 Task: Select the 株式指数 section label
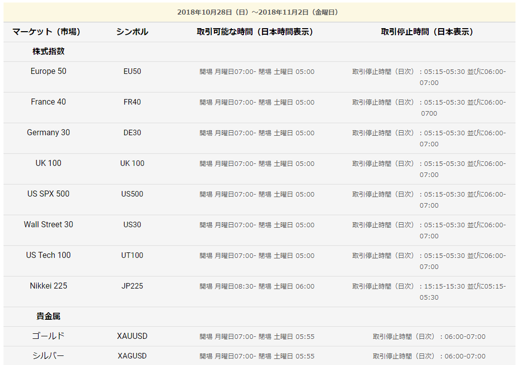[x=49, y=51]
